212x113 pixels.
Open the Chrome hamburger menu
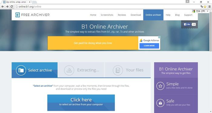click(x=210, y=6)
